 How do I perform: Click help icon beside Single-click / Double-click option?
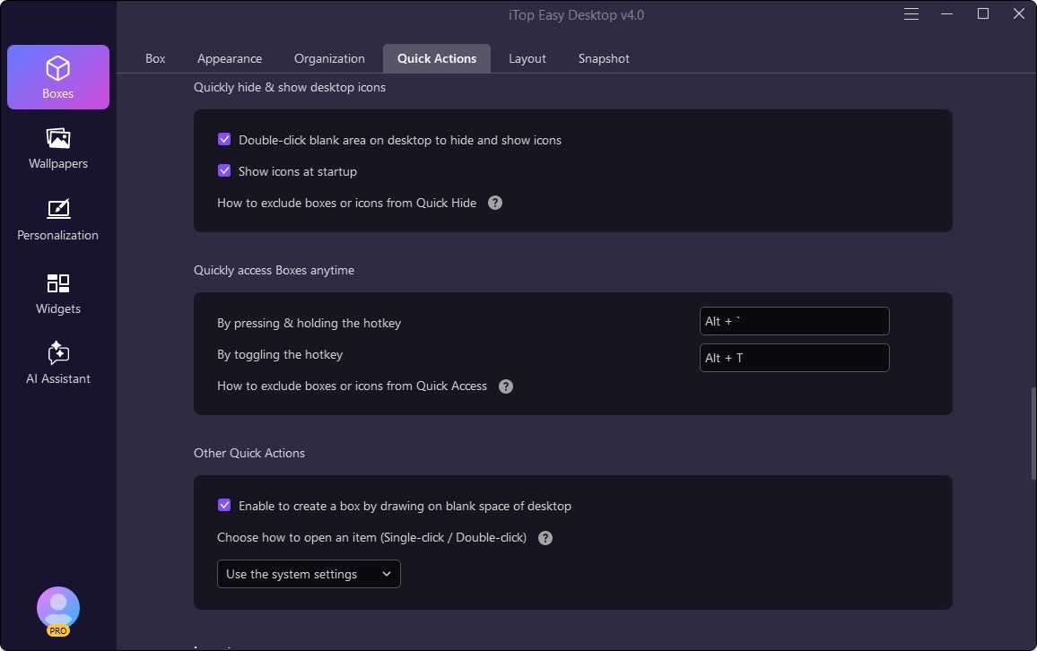click(x=545, y=538)
